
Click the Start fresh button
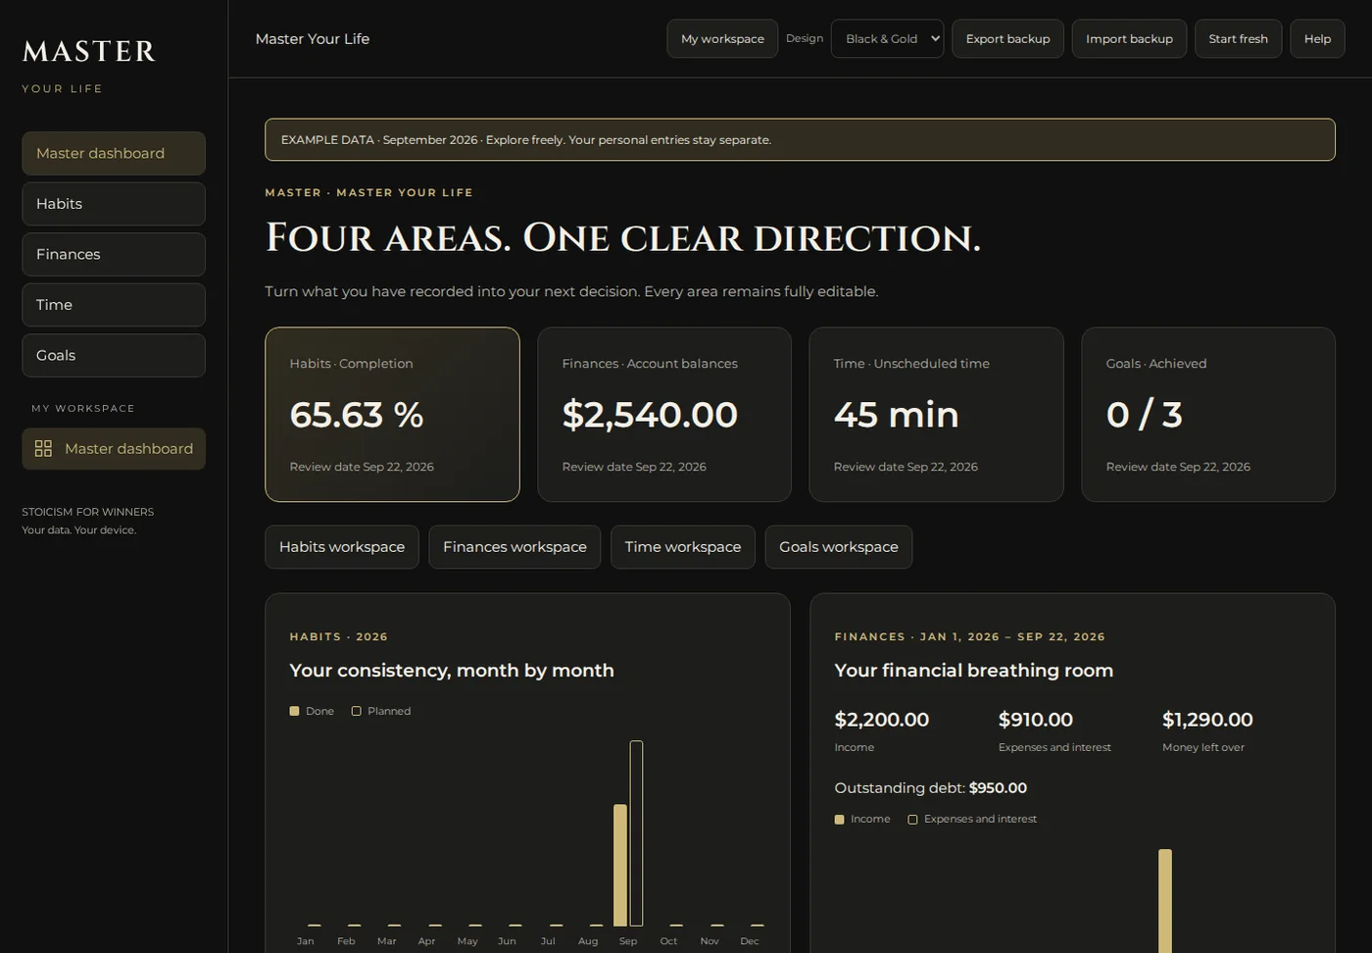(1238, 39)
